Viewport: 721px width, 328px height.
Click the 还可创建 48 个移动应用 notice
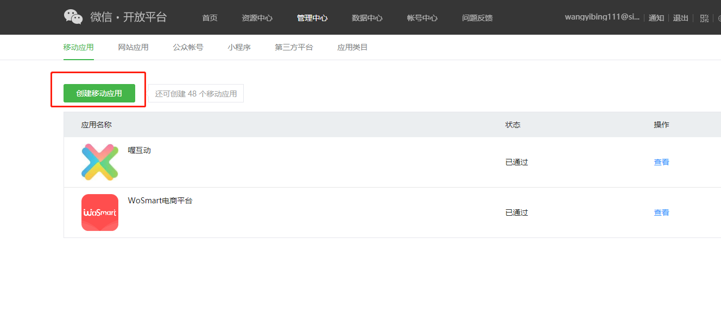tap(196, 93)
